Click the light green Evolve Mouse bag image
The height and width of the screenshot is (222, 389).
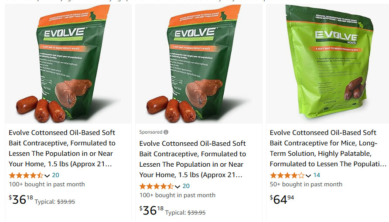click(327, 63)
